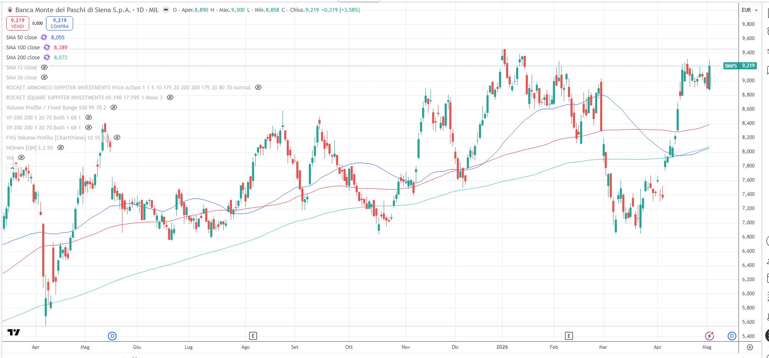Click the market status indicator after MIL
This screenshot has height=358, width=769.
[x=166, y=10]
